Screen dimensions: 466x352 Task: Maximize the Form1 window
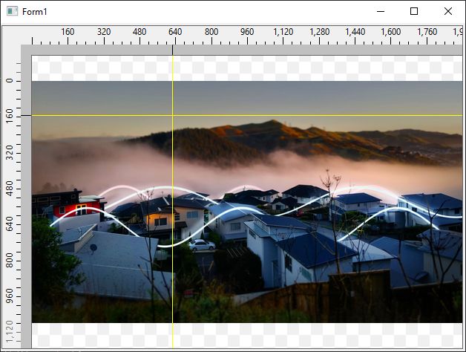click(x=414, y=11)
